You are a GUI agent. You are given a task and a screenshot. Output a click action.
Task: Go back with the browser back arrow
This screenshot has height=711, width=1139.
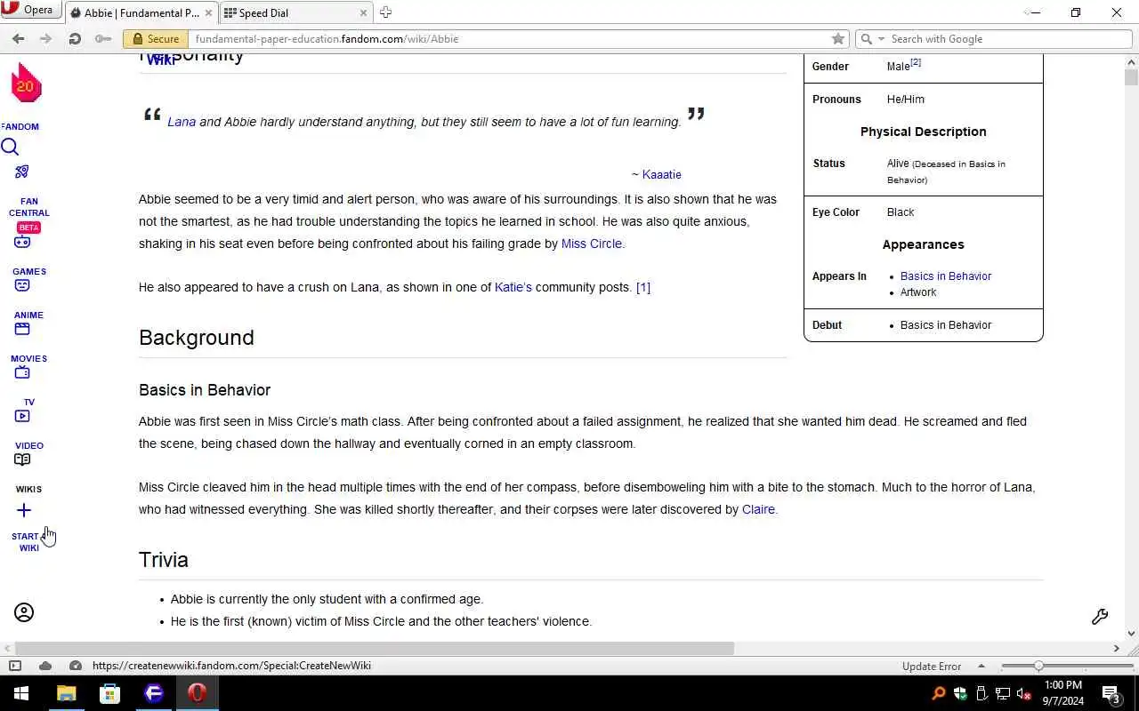[x=18, y=38]
